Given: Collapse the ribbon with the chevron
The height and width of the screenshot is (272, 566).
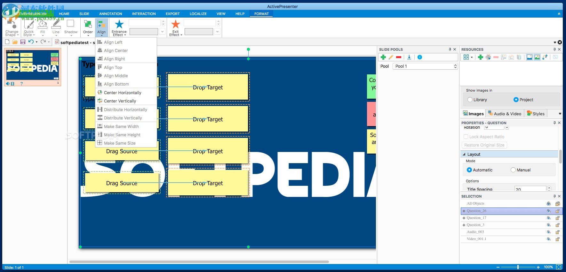Looking at the screenshot, I should (x=559, y=14).
